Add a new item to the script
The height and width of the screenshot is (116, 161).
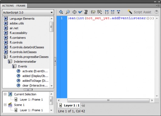coord(61,12)
